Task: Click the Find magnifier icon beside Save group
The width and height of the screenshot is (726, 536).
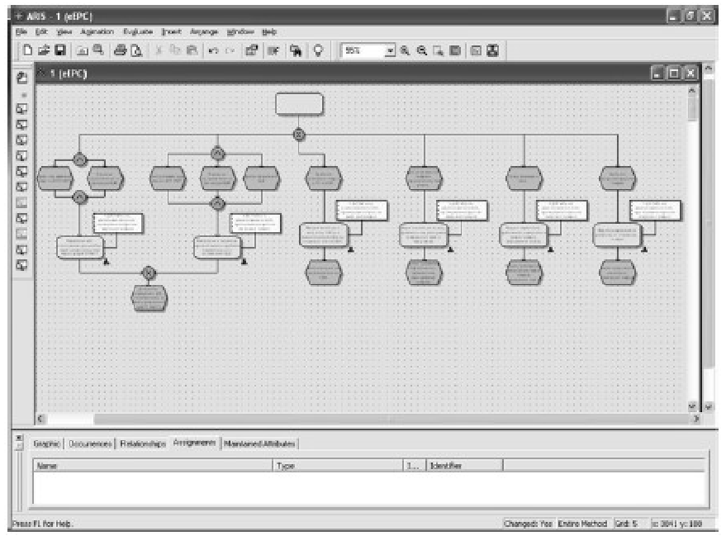Action: click(x=98, y=50)
